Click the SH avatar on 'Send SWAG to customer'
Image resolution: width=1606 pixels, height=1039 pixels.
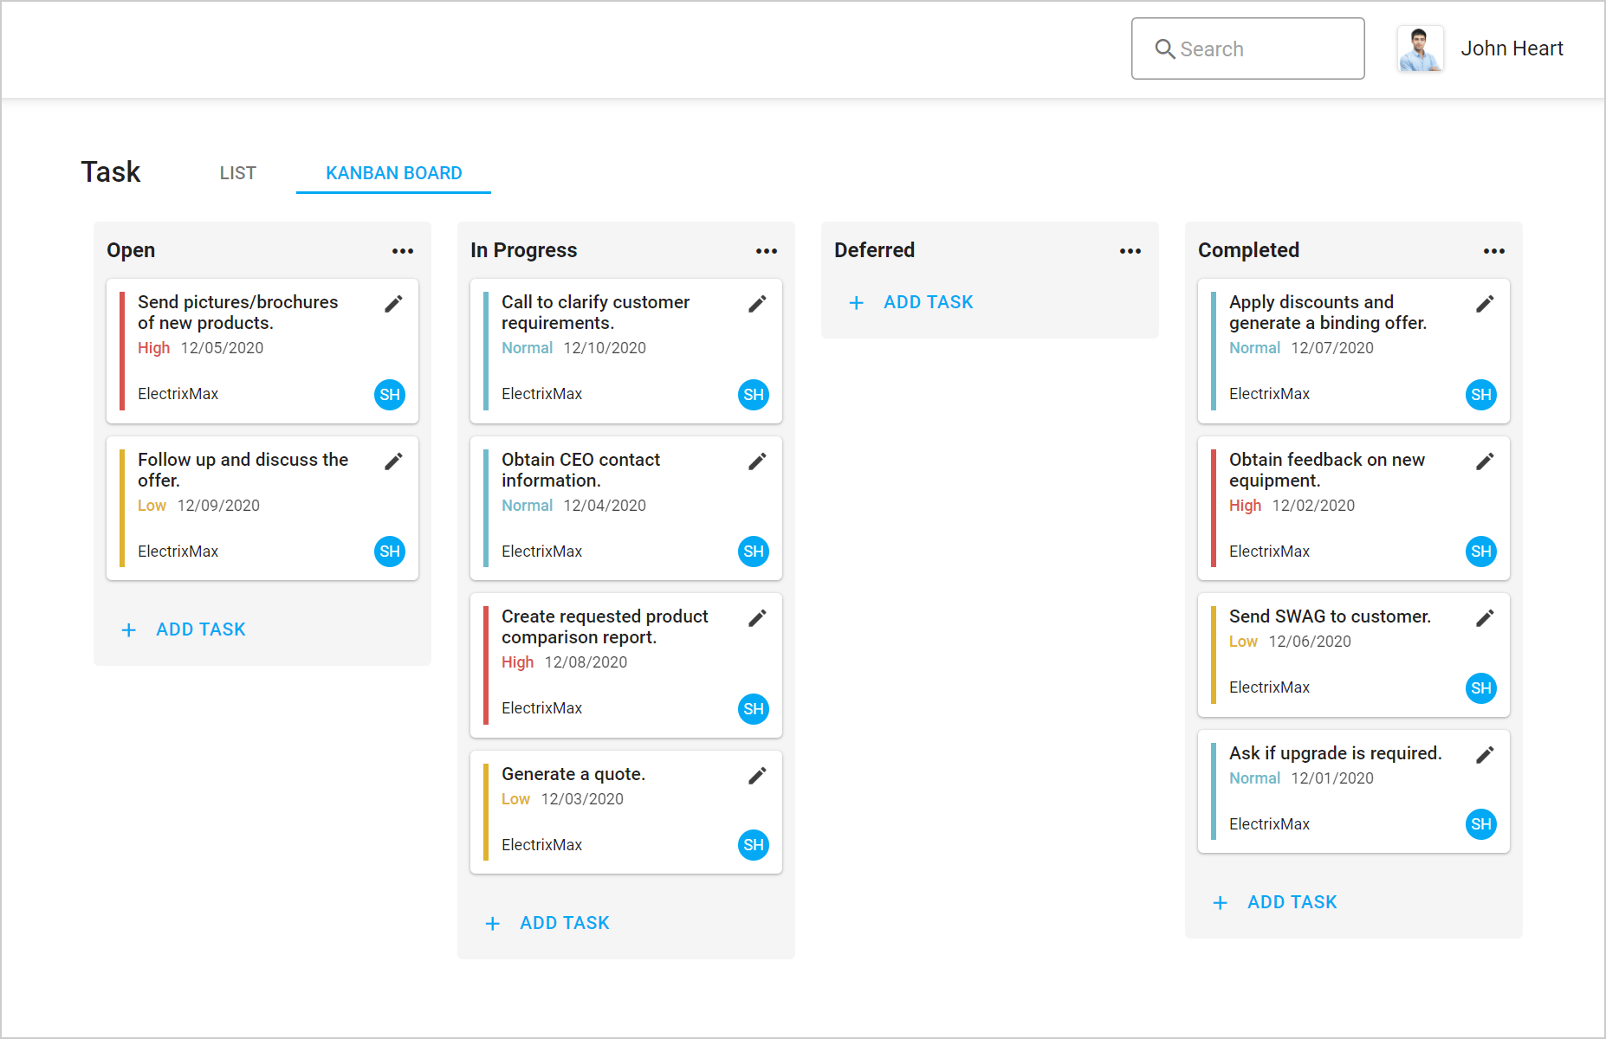click(1481, 688)
